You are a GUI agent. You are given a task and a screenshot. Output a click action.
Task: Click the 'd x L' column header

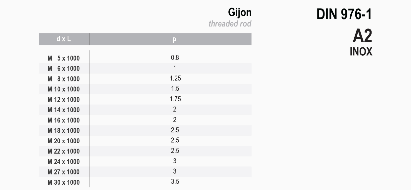tap(64, 39)
